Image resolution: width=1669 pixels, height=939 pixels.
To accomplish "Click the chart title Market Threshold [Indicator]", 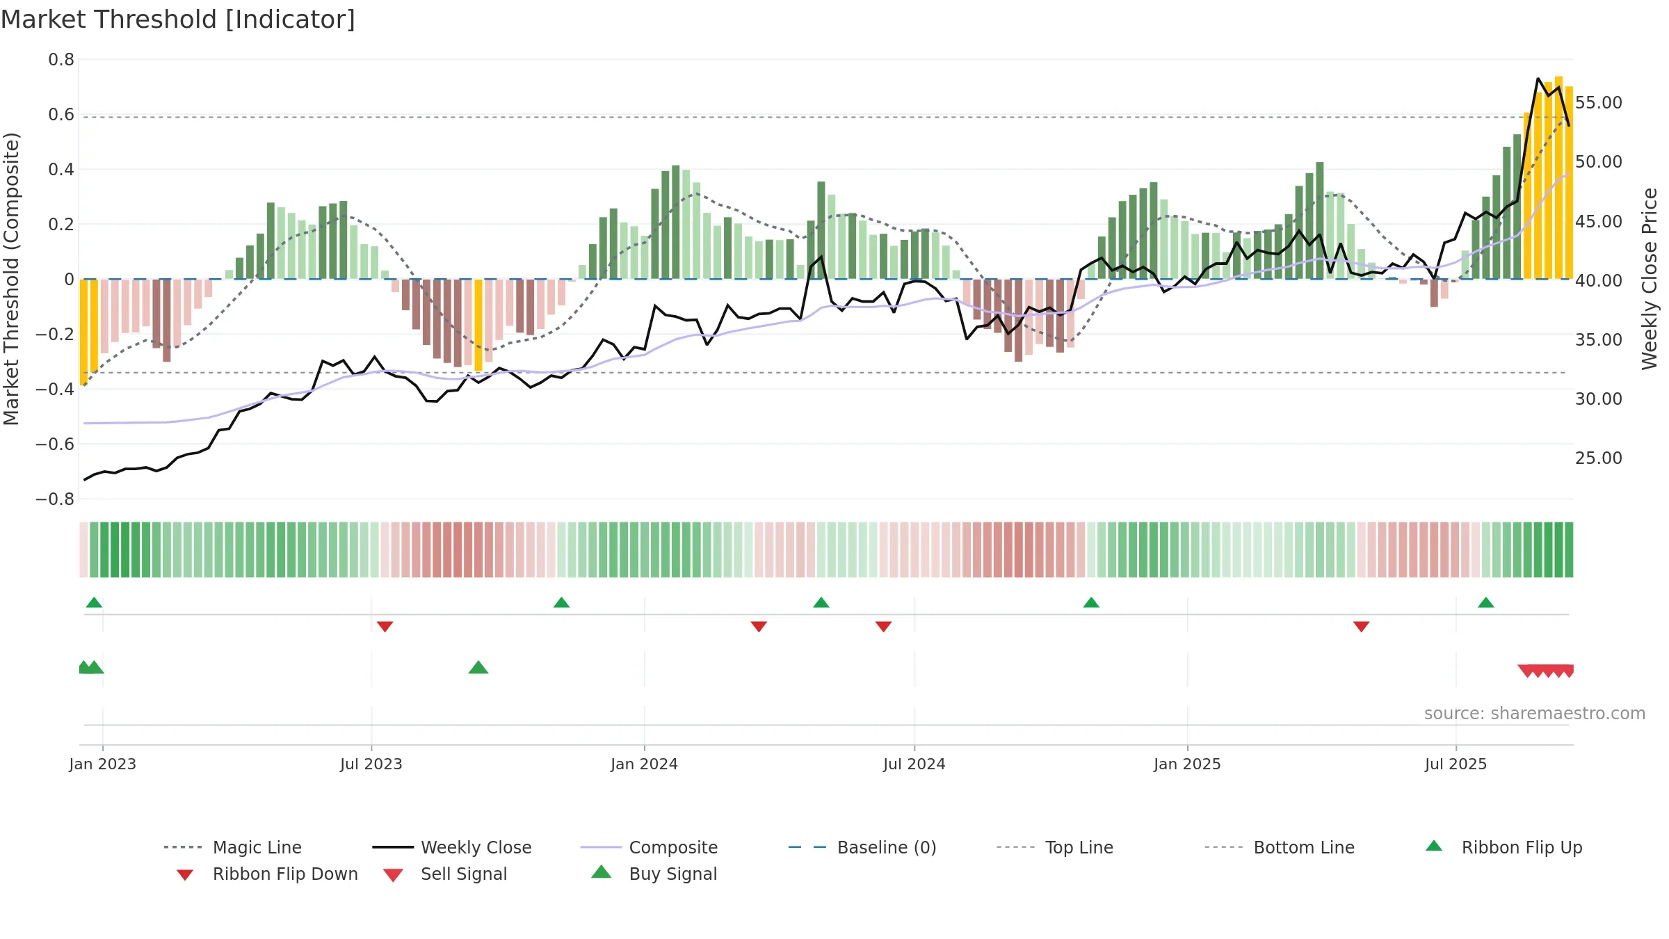I will tap(178, 19).
